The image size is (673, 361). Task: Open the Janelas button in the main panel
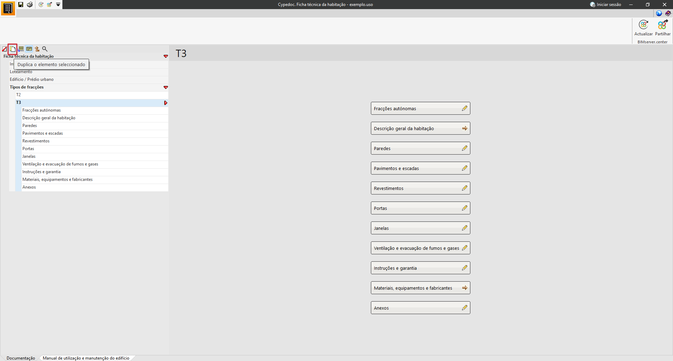[x=421, y=228]
